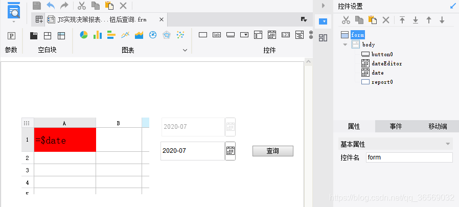The height and width of the screenshot is (207, 459).
Task: Insert a gauge chart
Action: coord(153,35)
